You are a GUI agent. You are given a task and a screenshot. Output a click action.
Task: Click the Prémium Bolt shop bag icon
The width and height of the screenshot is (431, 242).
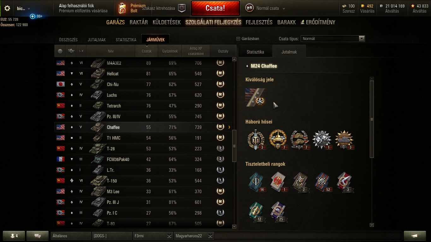tap(122, 9)
